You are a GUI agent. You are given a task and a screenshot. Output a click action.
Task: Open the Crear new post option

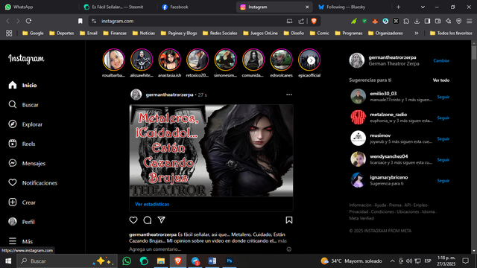pos(22,202)
